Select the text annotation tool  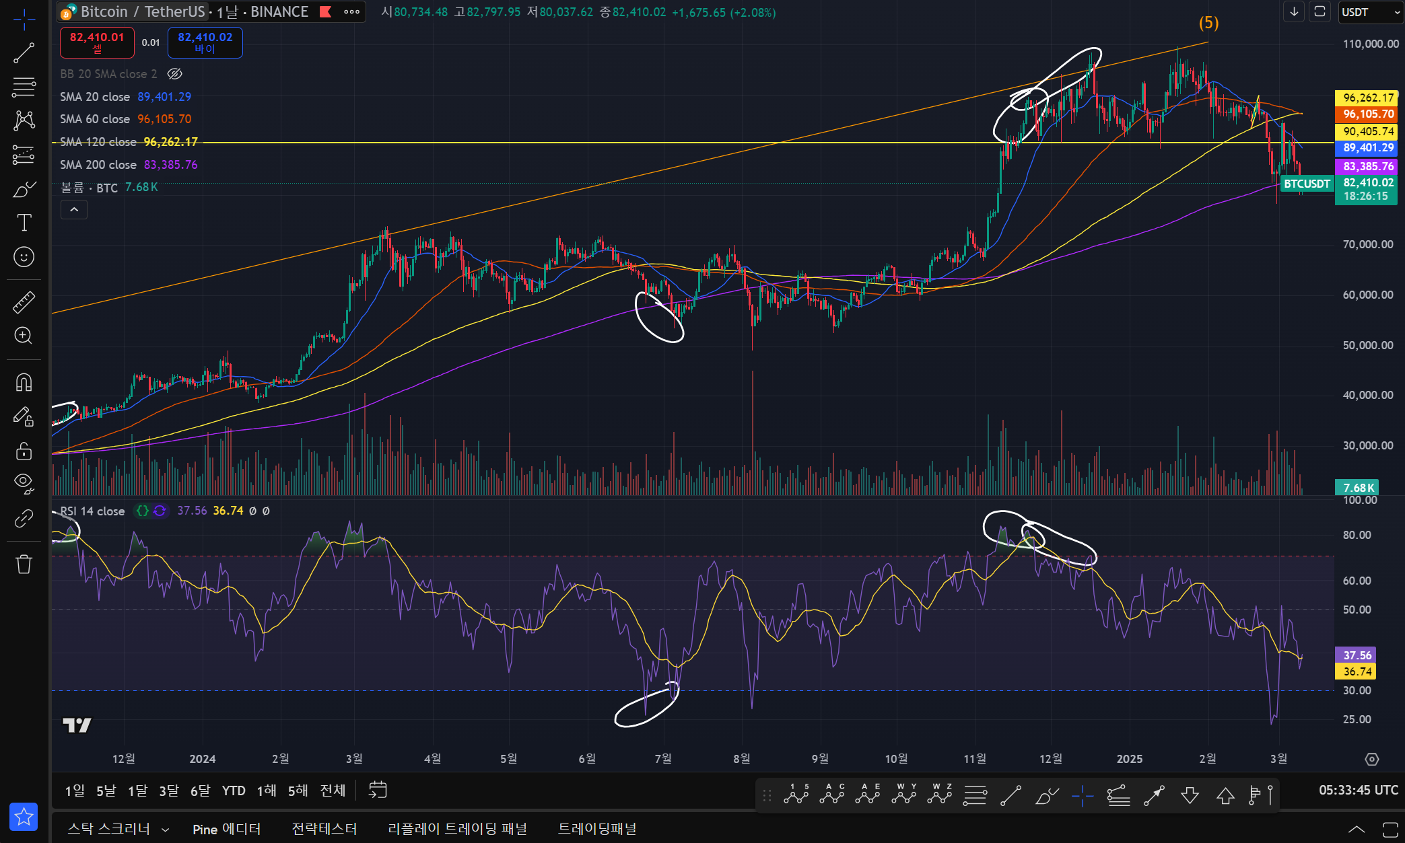(x=24, y=223)
